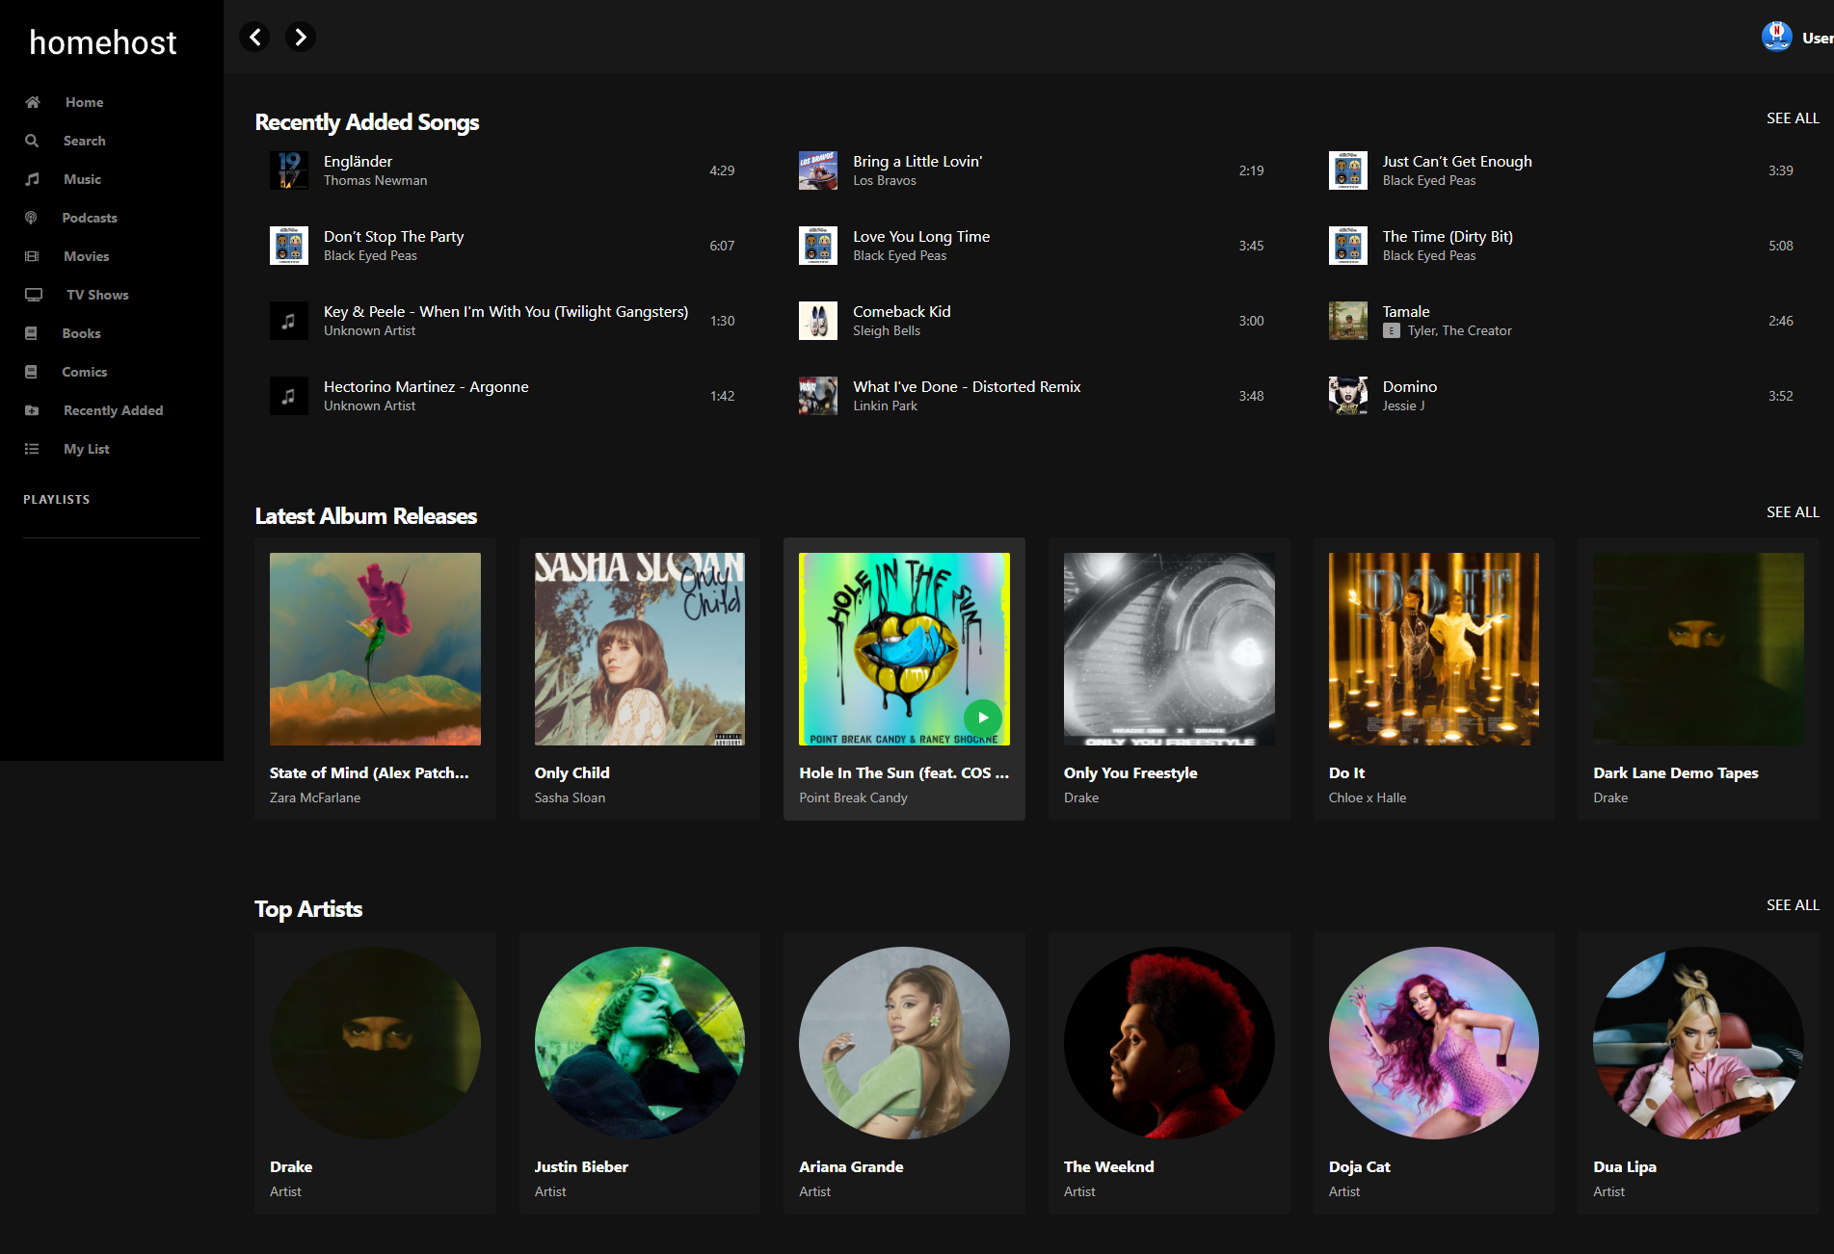Viewport: 1834px width, 1254px height.
Task: Open the Home menu item
Action: point(84,102)
